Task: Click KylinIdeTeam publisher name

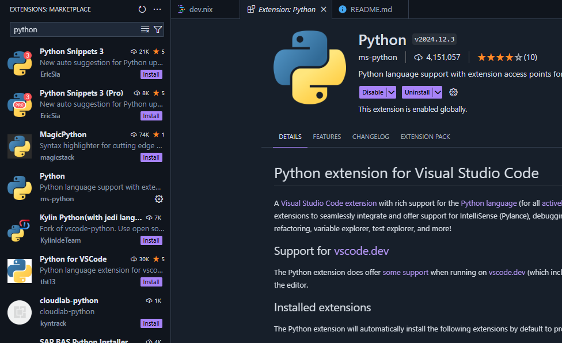Action: coord(60,240)
